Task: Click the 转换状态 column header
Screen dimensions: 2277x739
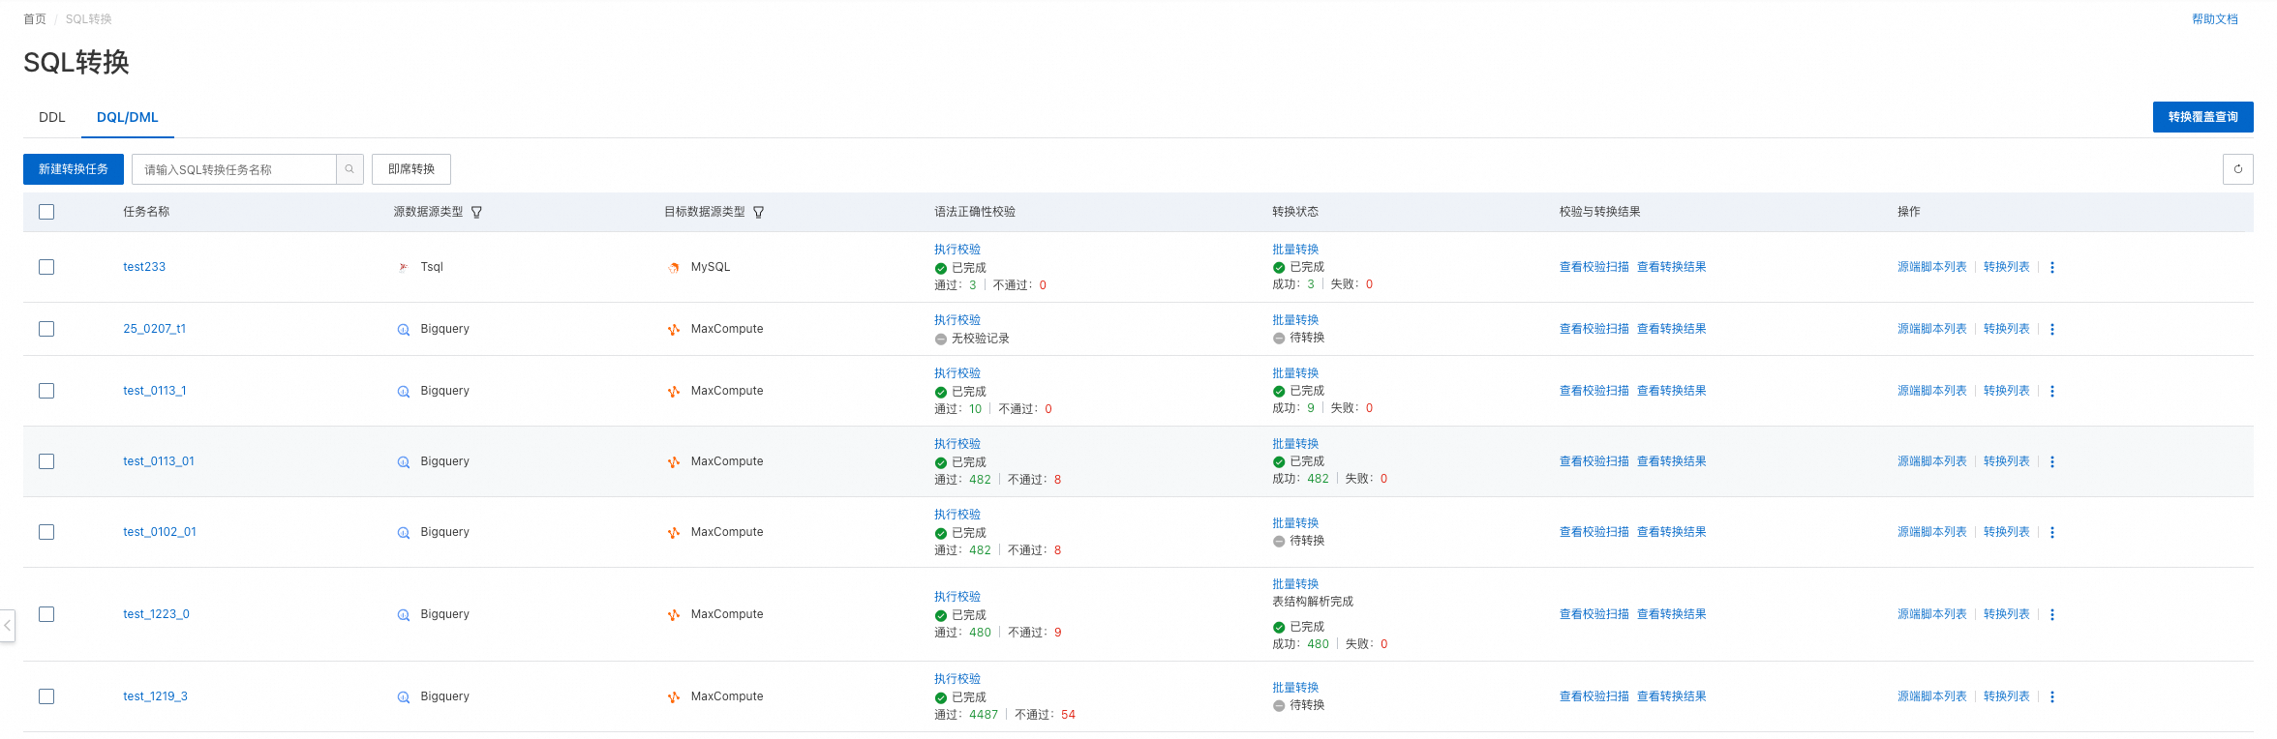Action: [x=1295, y=212]
